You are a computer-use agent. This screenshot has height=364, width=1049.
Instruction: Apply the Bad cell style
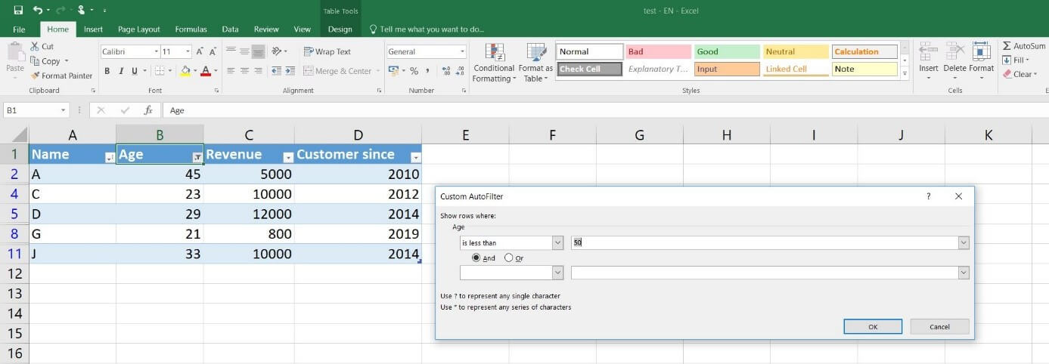point(658,51)
